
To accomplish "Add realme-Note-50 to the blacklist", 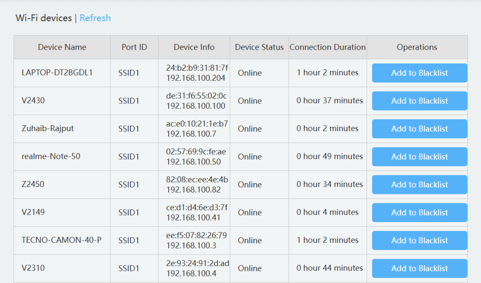I will click(x=419, y=156).
